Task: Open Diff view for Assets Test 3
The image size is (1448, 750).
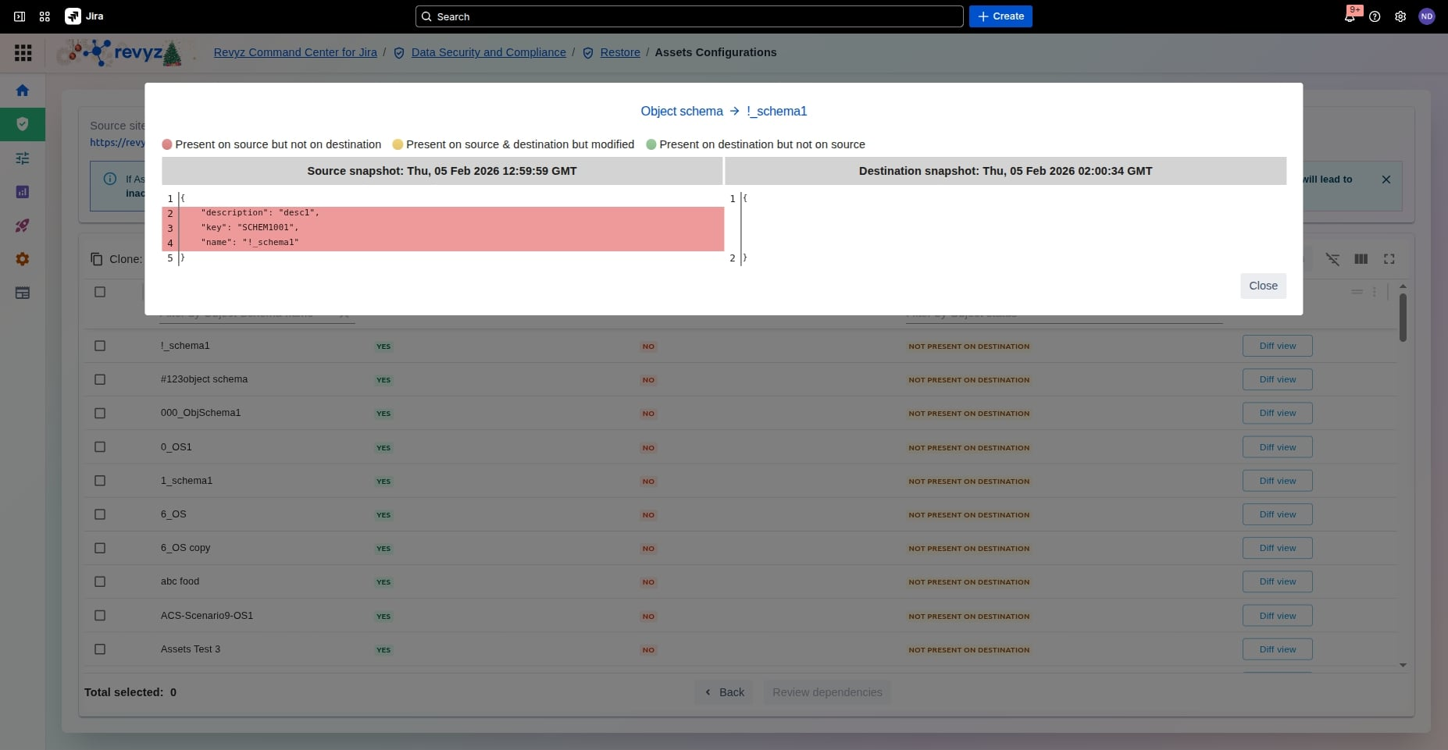Action: click(x=1277, y=649)
